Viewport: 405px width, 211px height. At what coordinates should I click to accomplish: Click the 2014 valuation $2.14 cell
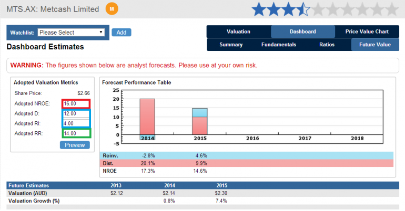[169, 193]
